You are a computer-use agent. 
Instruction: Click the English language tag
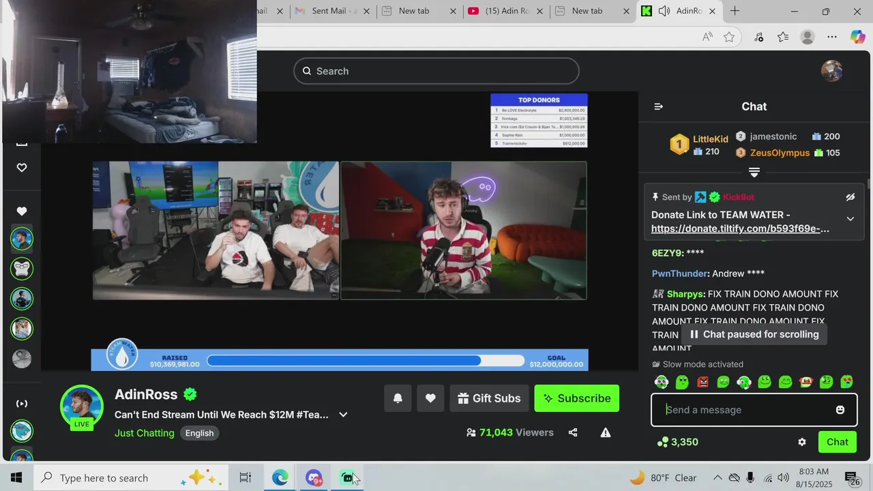[x=199, y=433]
